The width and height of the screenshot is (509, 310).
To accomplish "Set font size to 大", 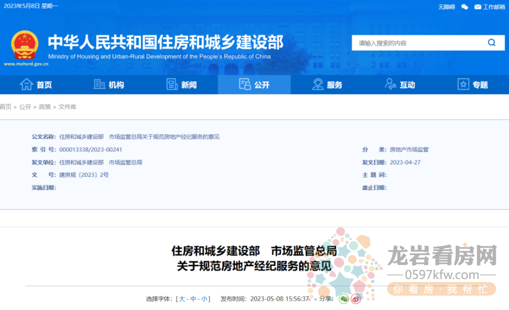I will [x=182, y=299].
